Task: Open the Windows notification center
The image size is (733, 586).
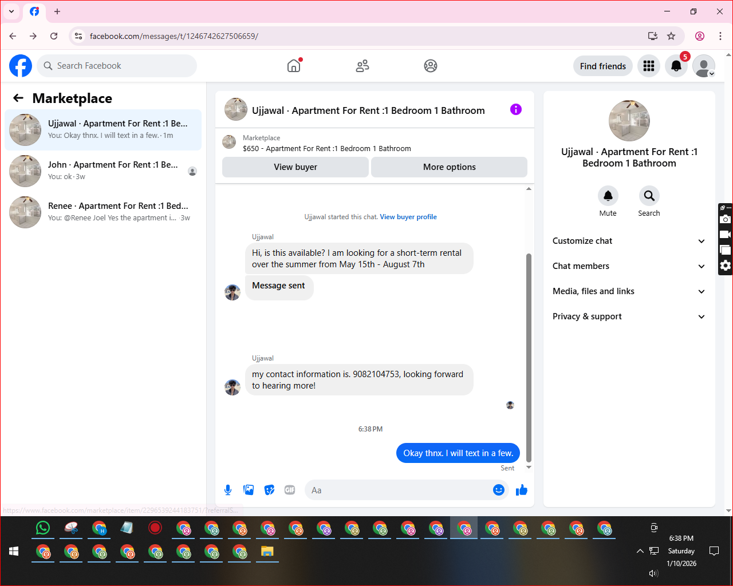Action: tap(714, 551)
